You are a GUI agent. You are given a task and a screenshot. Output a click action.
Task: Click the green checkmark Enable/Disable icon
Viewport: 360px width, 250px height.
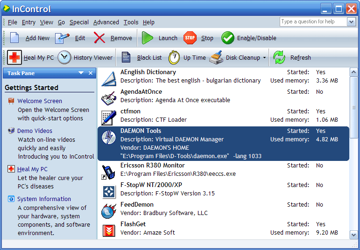(228, 38)
